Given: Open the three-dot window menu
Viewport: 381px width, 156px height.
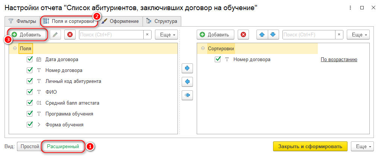Looking at the screenshot, I should tap(350, 8).
